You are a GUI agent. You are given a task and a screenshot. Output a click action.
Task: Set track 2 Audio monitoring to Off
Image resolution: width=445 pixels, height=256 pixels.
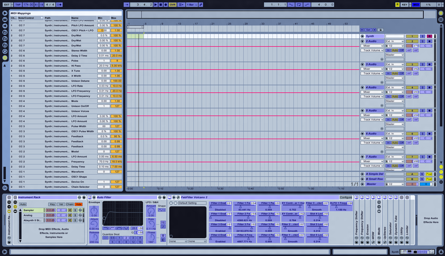coord(401,50)
